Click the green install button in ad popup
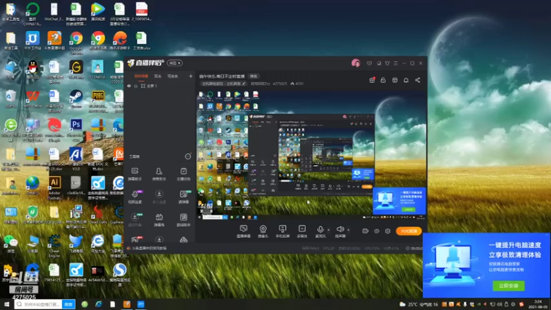551x310 pixels. (508, 285)
